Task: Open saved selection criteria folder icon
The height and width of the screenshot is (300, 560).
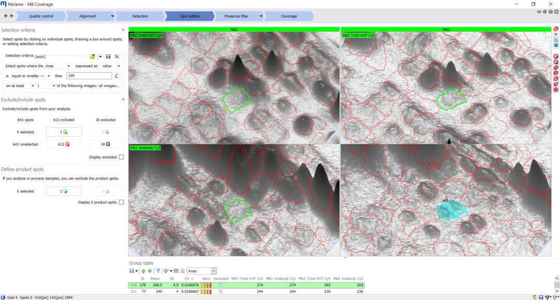Action: point(92,56)
